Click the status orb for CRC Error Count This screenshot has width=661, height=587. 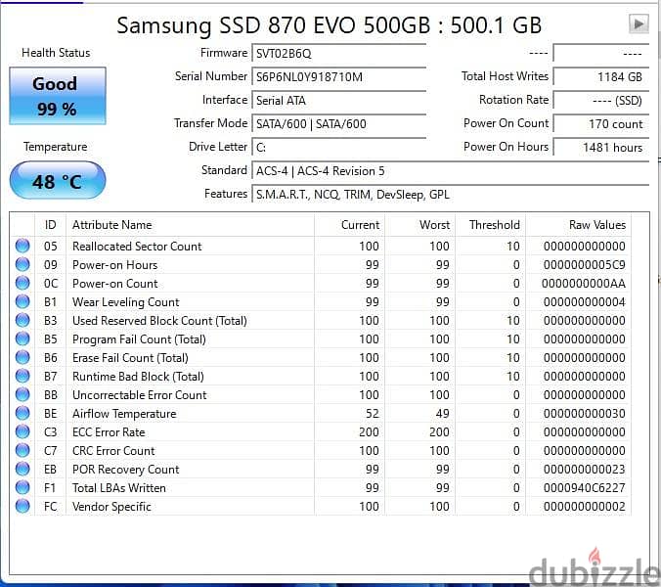(22, 450)
